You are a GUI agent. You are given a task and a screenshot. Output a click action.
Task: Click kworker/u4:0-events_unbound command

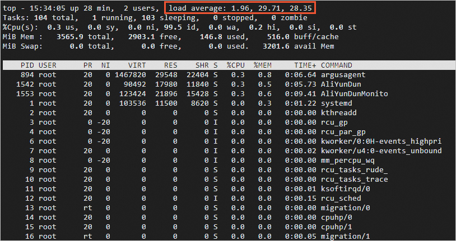(381, 151)
